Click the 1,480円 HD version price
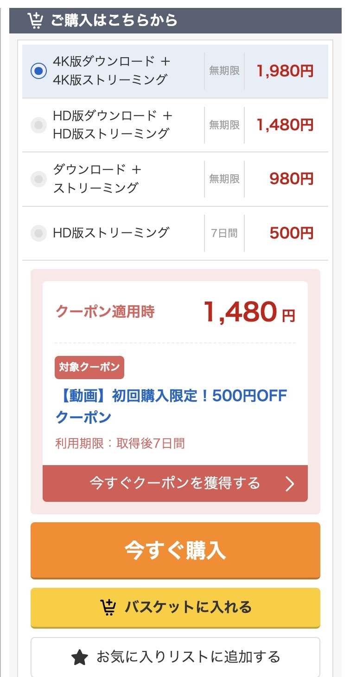The width and height of the screenshot is (350, 677). click(x=285, y=125)
